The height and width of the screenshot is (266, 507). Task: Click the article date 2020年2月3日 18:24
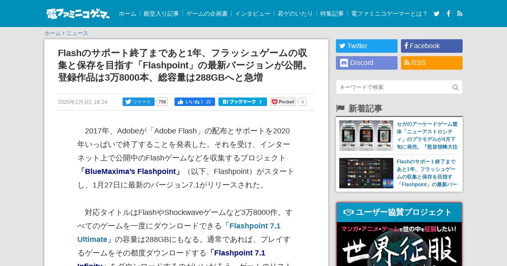(82, 102)
